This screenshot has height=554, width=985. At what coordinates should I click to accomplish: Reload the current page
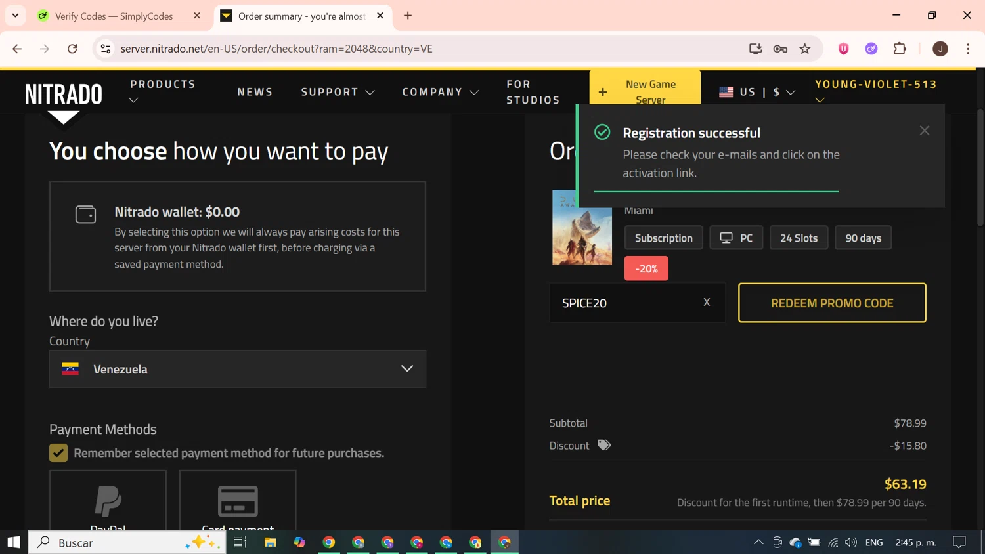(x=72, y=49)
